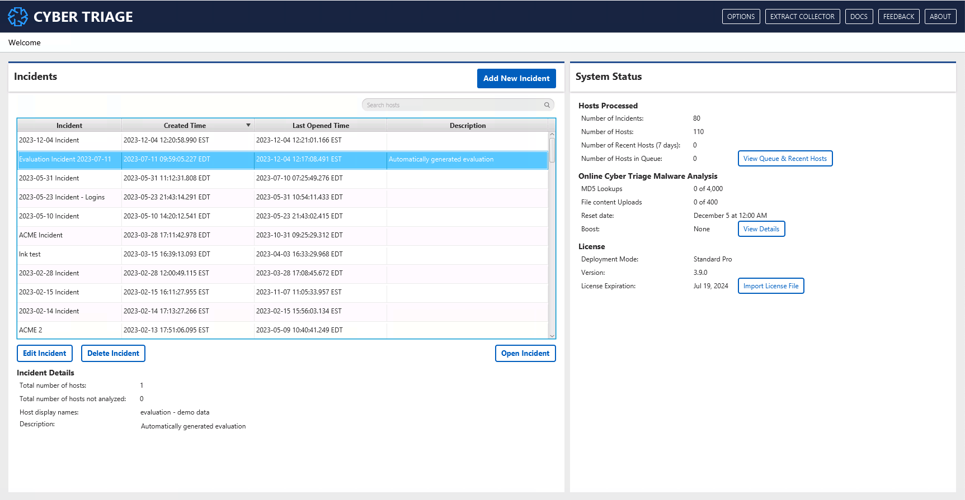
Task: Click EXTRACT COLLECTOR in the top bar
Action: pyautogui.click(x=802, y=17)
